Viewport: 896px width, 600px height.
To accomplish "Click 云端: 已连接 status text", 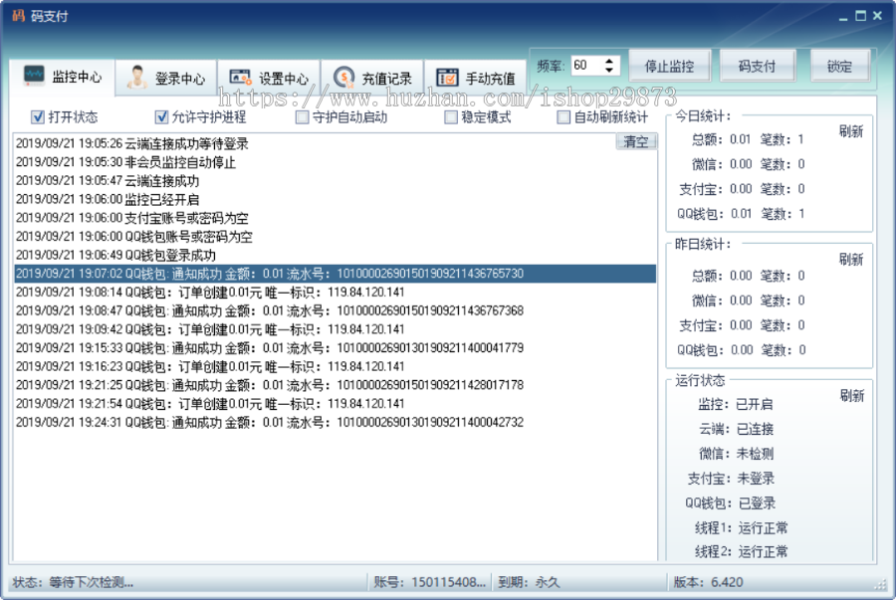I will [736, 429].
